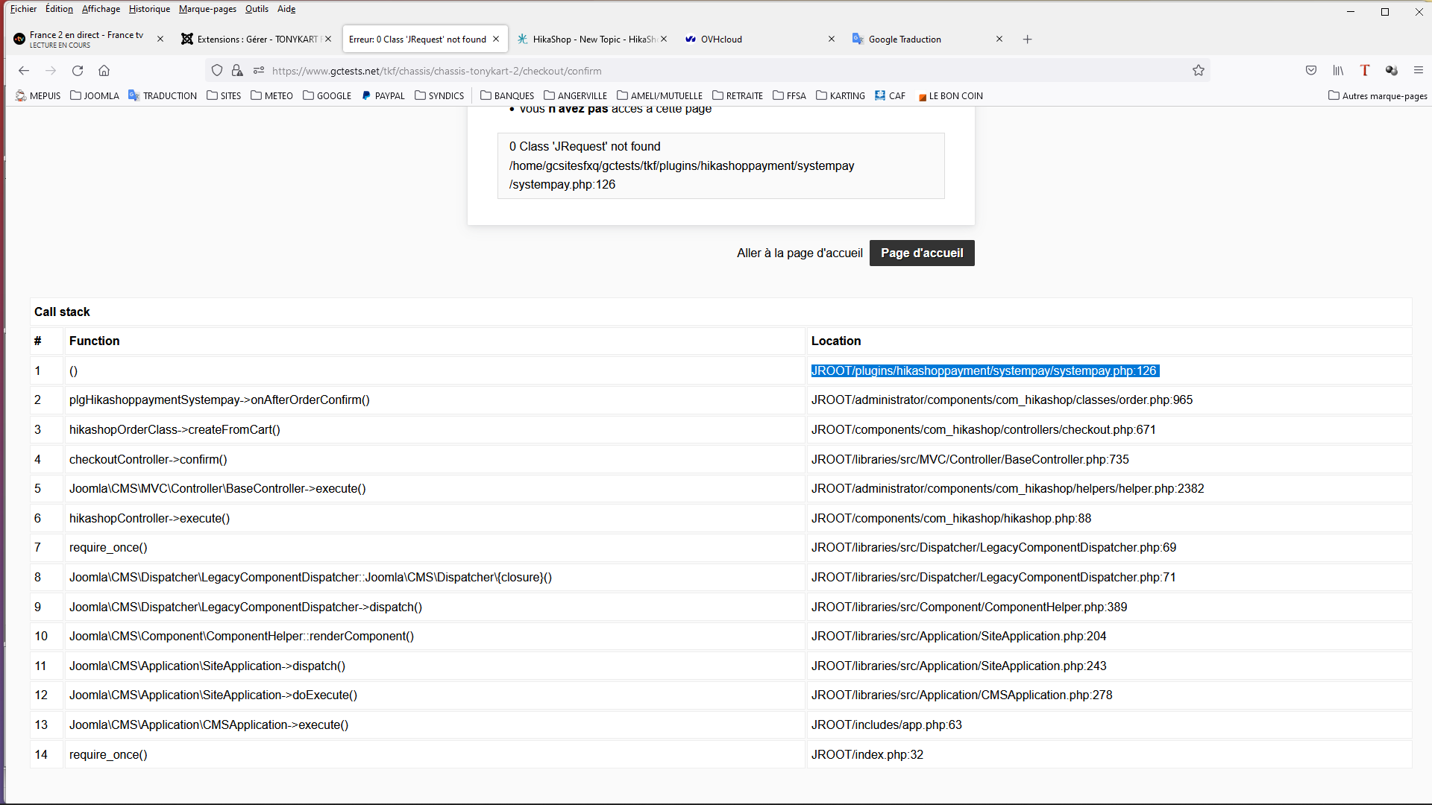Open the library bookshelf icon

[1338, 71]
